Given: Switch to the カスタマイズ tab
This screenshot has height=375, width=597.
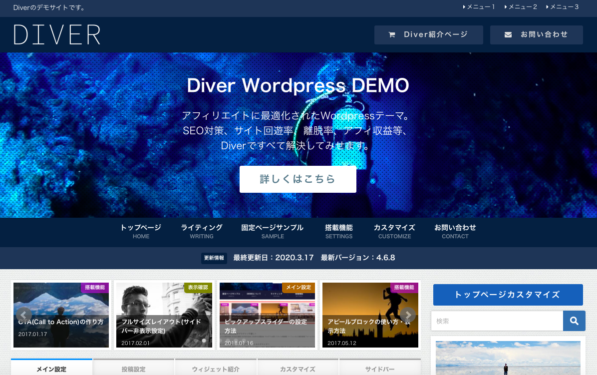Looking at the screenshot, I should pyautogui.click(x=298, y=368).
